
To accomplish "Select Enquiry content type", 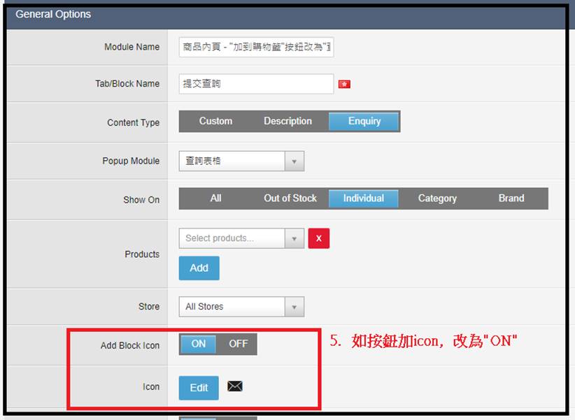I will tap(364, 121).
